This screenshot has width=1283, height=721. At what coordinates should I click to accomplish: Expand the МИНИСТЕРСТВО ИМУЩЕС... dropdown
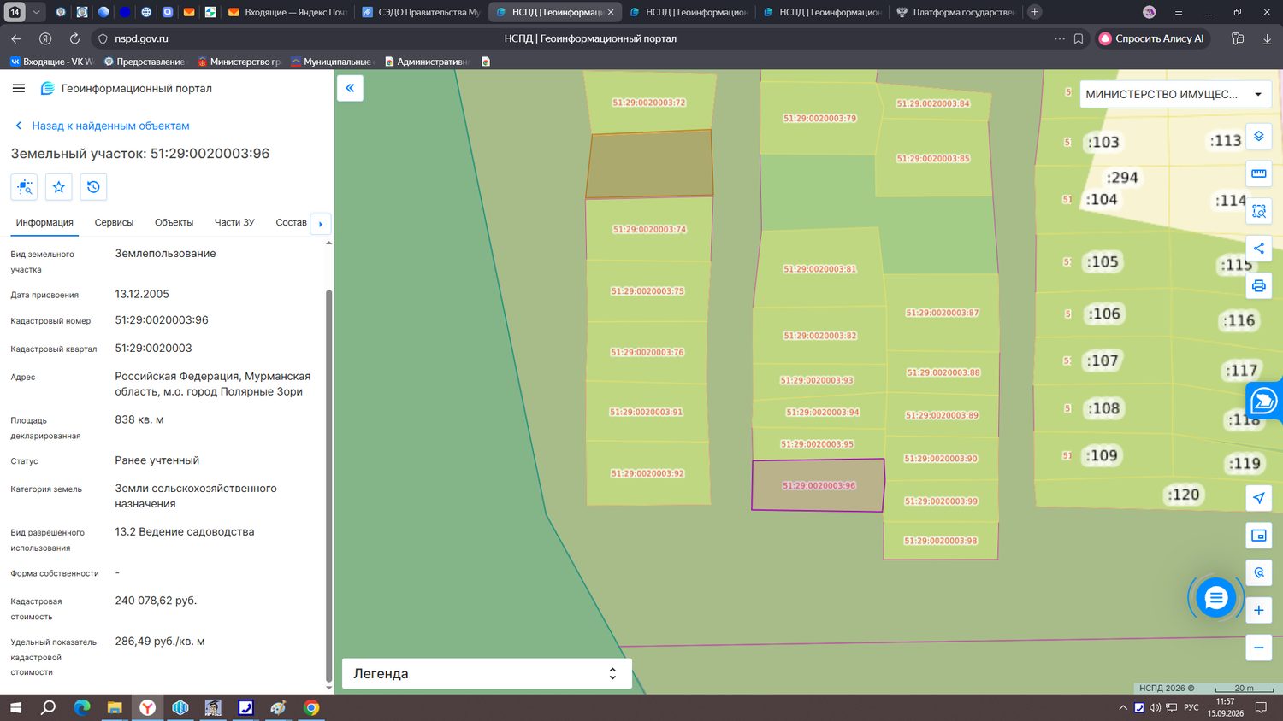pos(1175,94)
